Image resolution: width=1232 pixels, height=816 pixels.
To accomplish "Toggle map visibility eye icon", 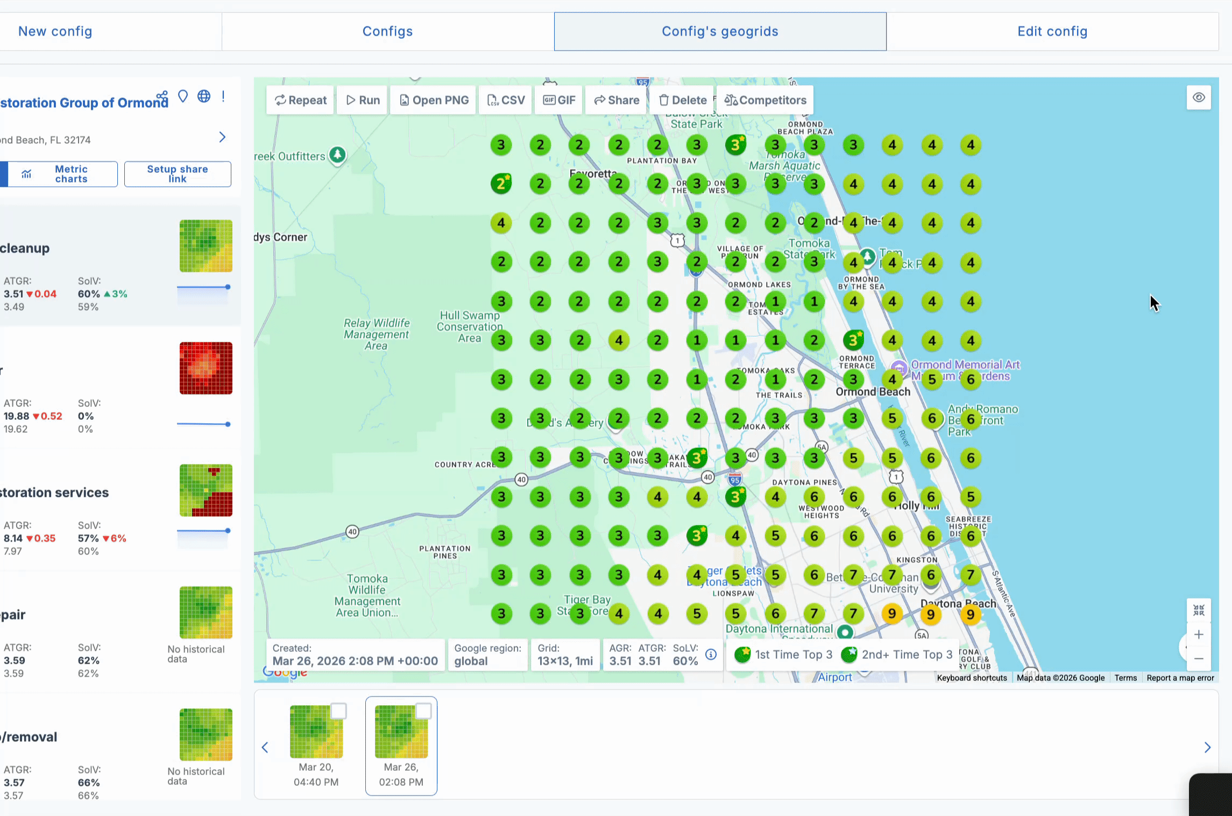I will click(1199, 97).
